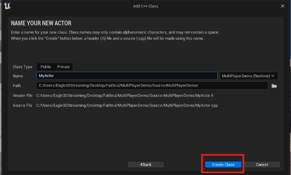Click the Source File label

tap(23, 105)
